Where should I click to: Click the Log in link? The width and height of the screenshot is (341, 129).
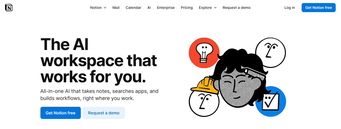pos(290,8)
